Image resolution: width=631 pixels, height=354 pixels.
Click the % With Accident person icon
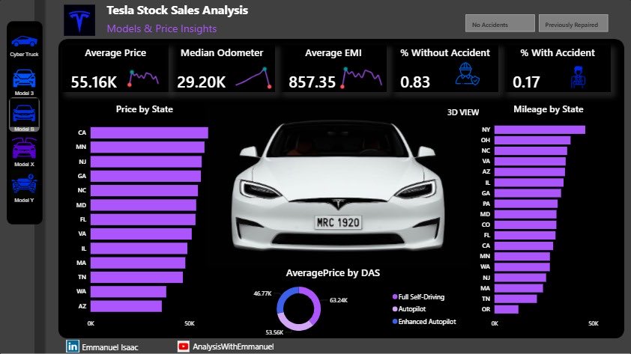click(578, 77)
